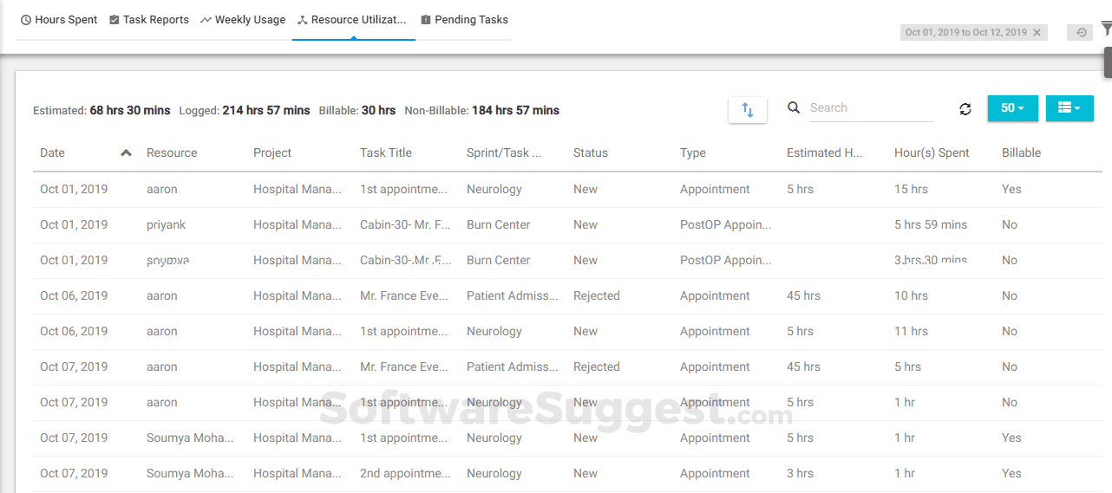Click the 2nd appointment task title
This screenshot has width=1112, height=493.
click(405, 473)
